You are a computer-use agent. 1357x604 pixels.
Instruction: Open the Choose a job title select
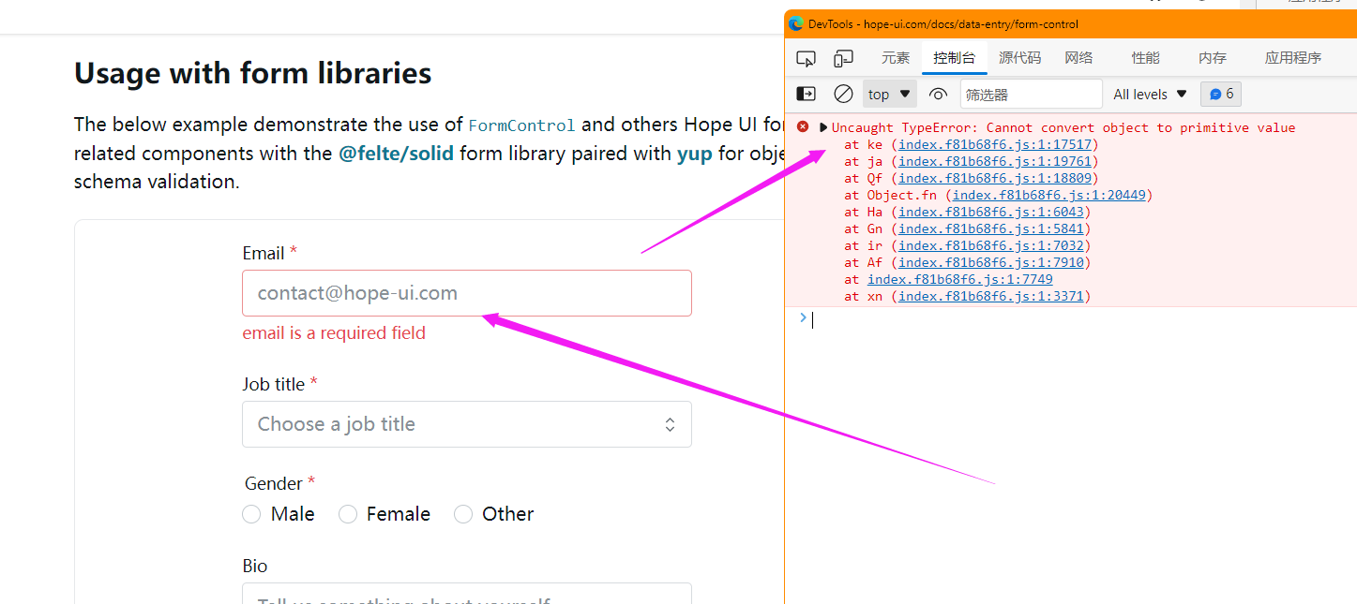(x=467, y=424)
